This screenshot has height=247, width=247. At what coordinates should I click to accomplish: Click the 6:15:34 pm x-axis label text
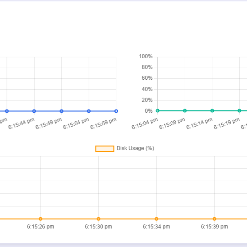(x=157, y=227)
